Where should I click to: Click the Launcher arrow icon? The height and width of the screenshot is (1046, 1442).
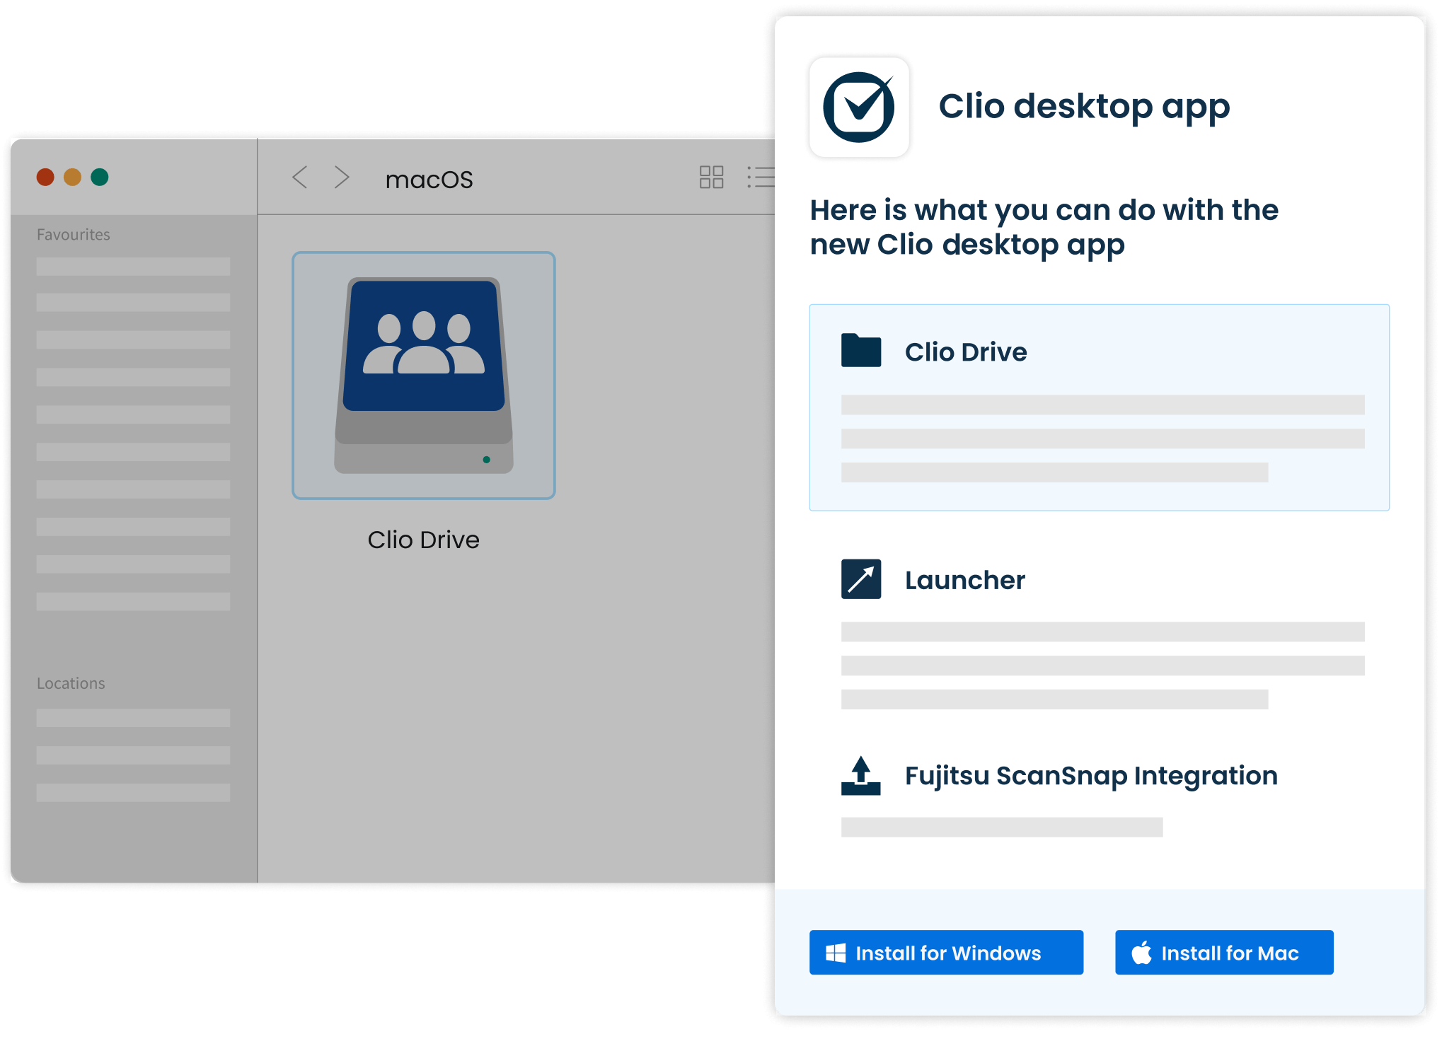coord(861,579)
